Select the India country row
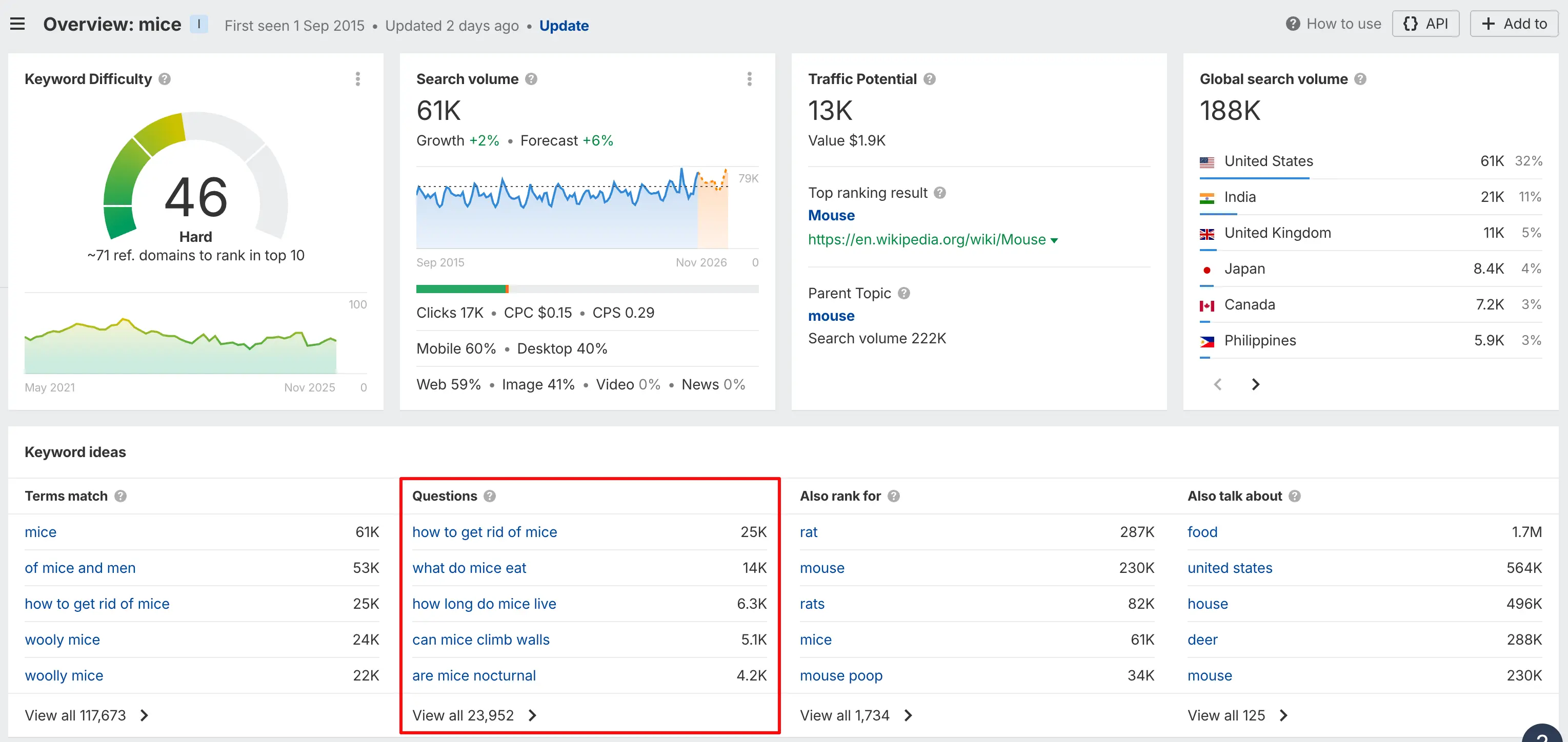1568x742 pixels. point(1371,197)
